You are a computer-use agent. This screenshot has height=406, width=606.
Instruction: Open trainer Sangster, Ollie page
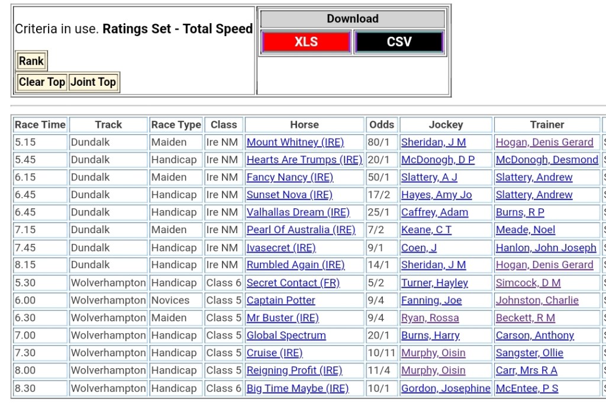[529, 353]
